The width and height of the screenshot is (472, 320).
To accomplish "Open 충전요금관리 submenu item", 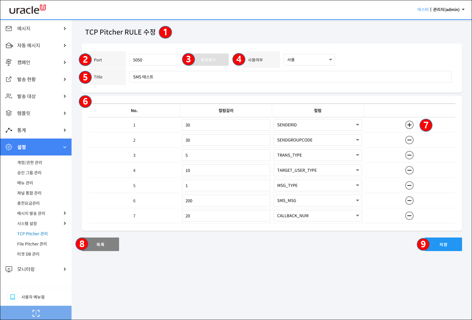I will point(28,203).
